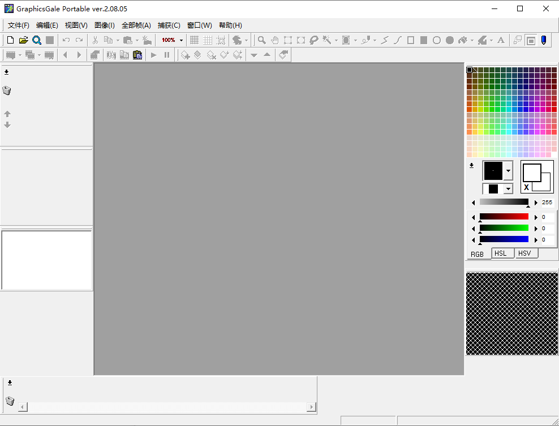Click the frame panel's horizontal scrollbar
The width and height of the screenshot is (559, 426).
pyautogui.click(x=167, y=407)
